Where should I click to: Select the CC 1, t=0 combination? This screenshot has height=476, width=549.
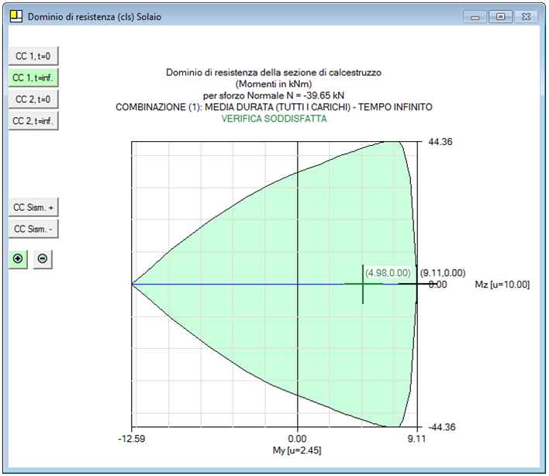click(x=33, y=56)
